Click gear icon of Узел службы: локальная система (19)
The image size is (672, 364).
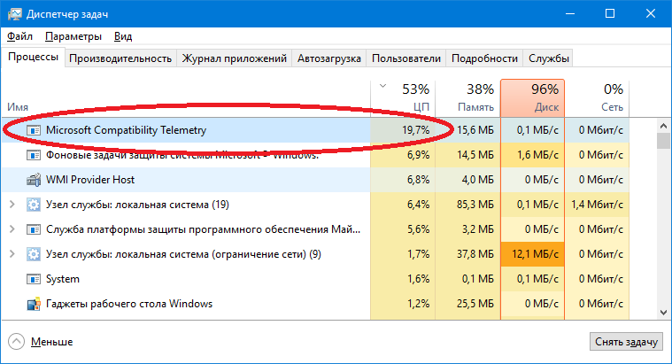click(x=34, y=205)
